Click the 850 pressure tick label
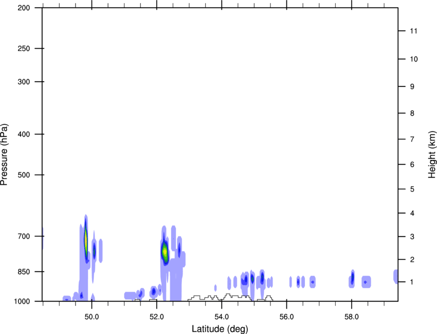 [24, 272]
